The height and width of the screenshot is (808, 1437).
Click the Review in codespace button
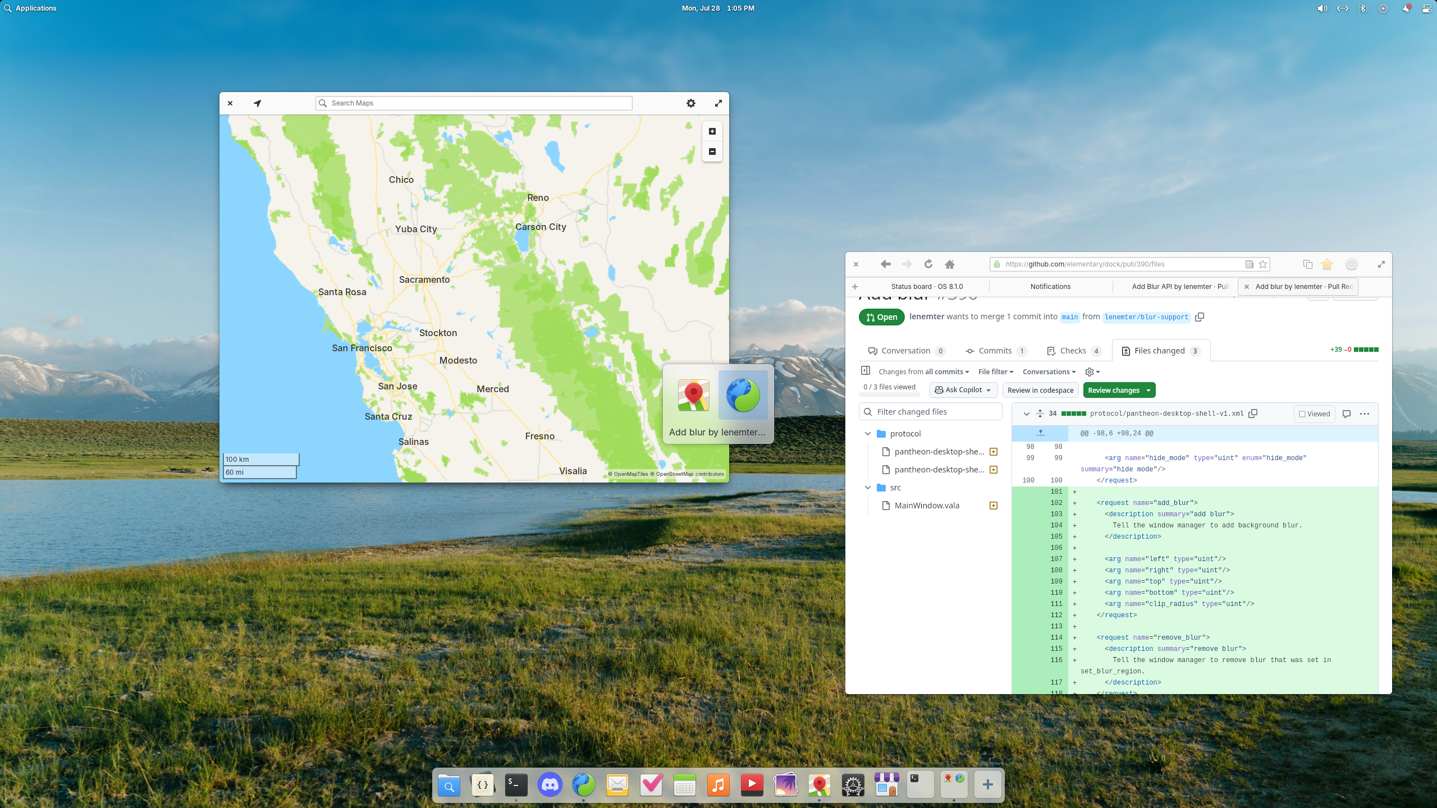(1040, 390)
